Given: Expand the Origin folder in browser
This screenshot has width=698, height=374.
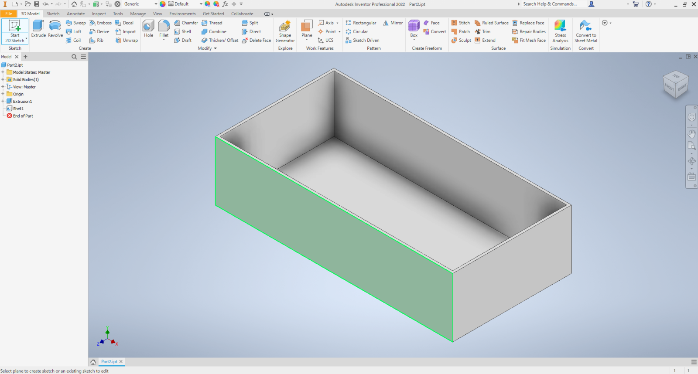Looking at the screenshot, I should (x=3, y=94).
